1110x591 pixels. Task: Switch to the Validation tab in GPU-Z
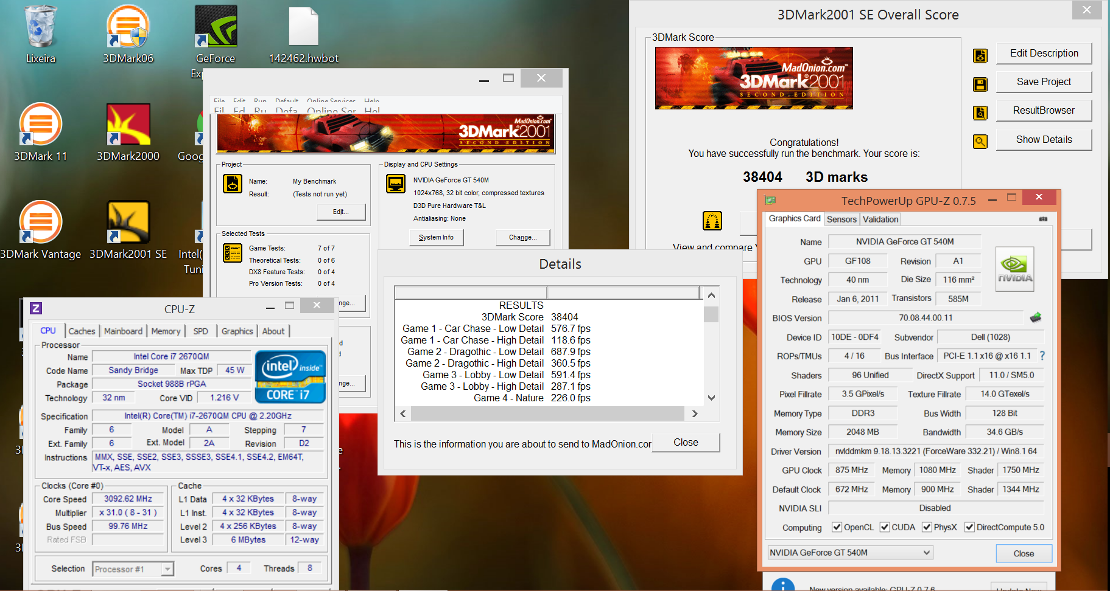coord(880,219)
